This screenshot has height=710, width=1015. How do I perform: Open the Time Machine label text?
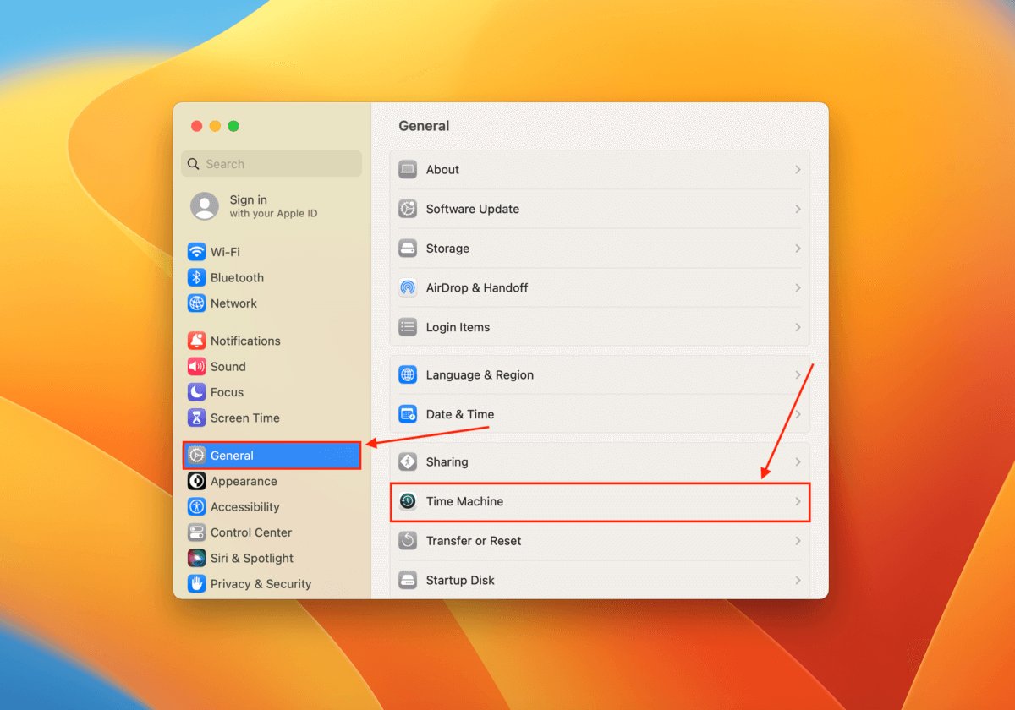[x=464, y=501]
